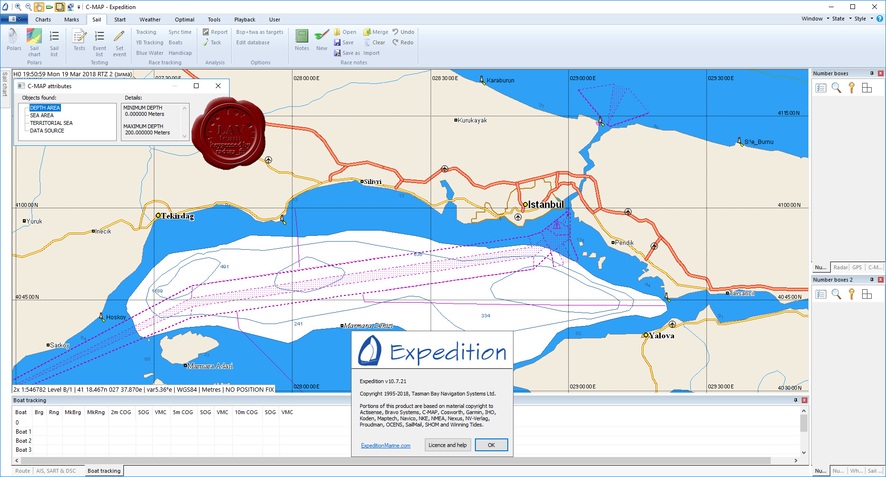Open the Style dropdown menu
886x477 pixels.
[x=864, y=19]
